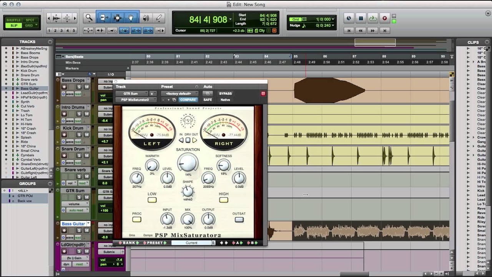
Task: Select the waveform Selector tool
Action: (117, 18)
